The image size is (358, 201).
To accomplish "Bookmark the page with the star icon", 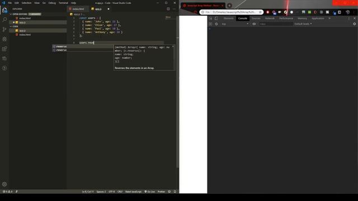I will tap(260, 12).
